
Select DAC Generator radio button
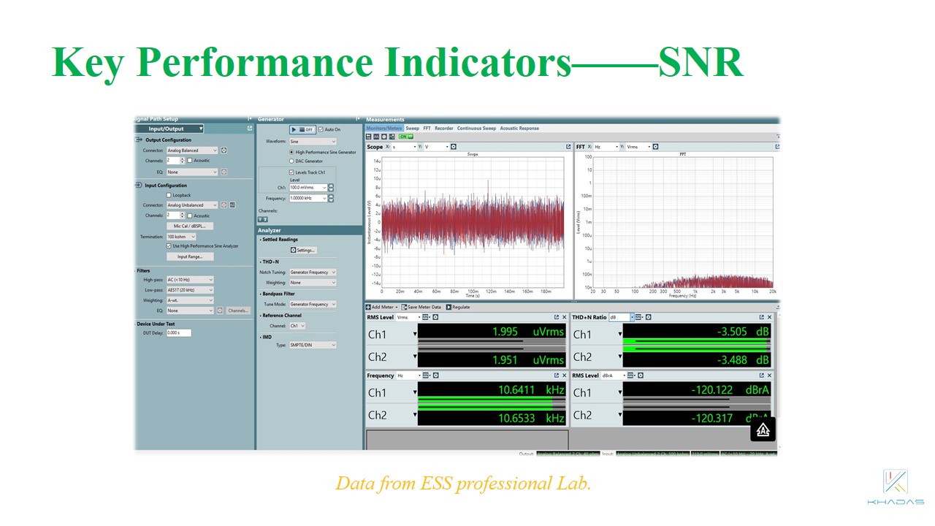291,161
